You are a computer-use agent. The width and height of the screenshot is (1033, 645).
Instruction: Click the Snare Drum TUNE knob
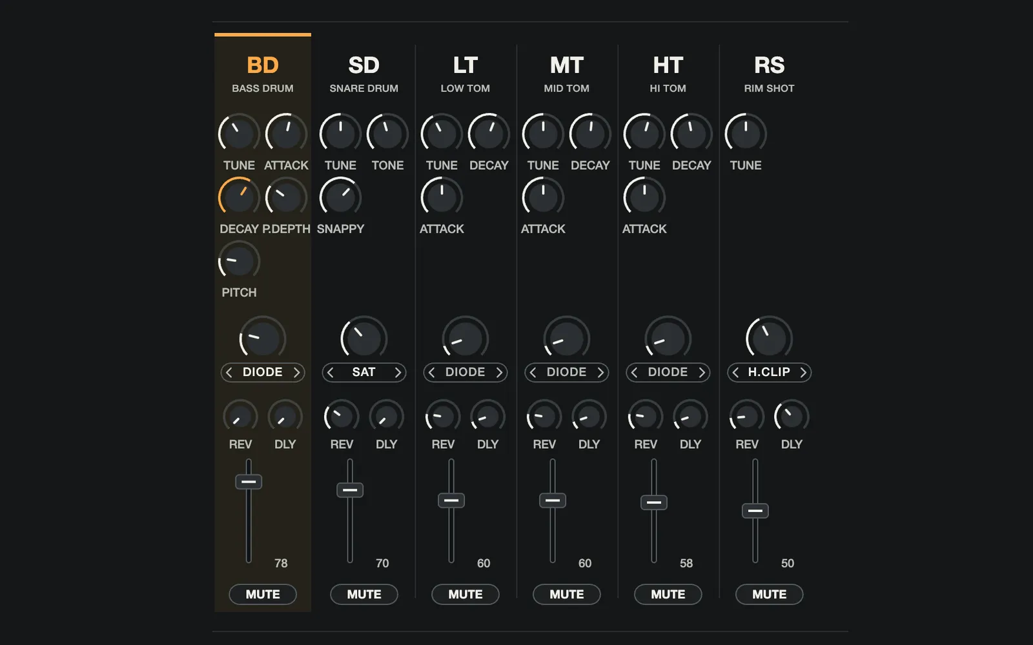(x=340, y=134)
